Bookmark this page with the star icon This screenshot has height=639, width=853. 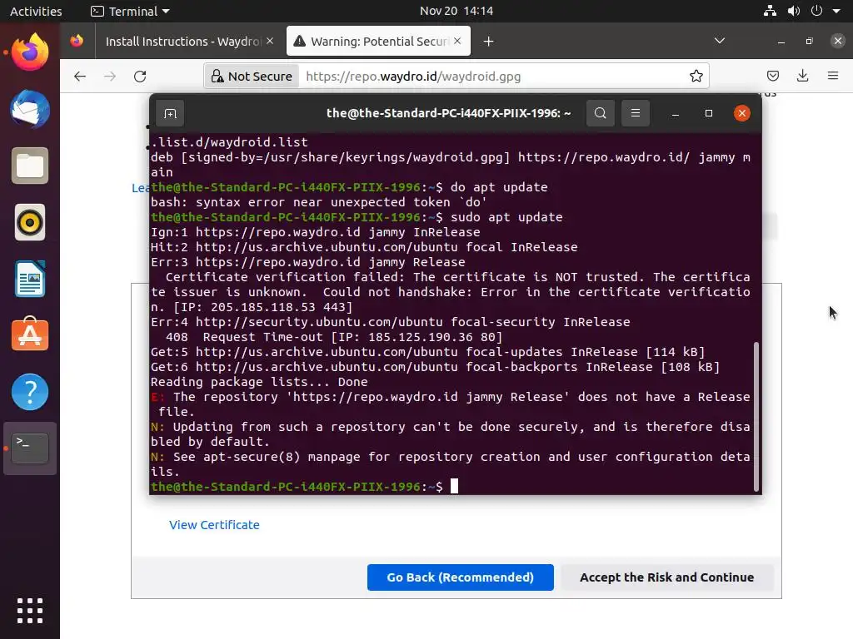[x=696, y=76]
